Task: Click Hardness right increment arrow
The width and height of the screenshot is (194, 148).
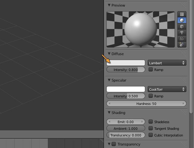Action: pyautogui.click(x=184, y=103)
